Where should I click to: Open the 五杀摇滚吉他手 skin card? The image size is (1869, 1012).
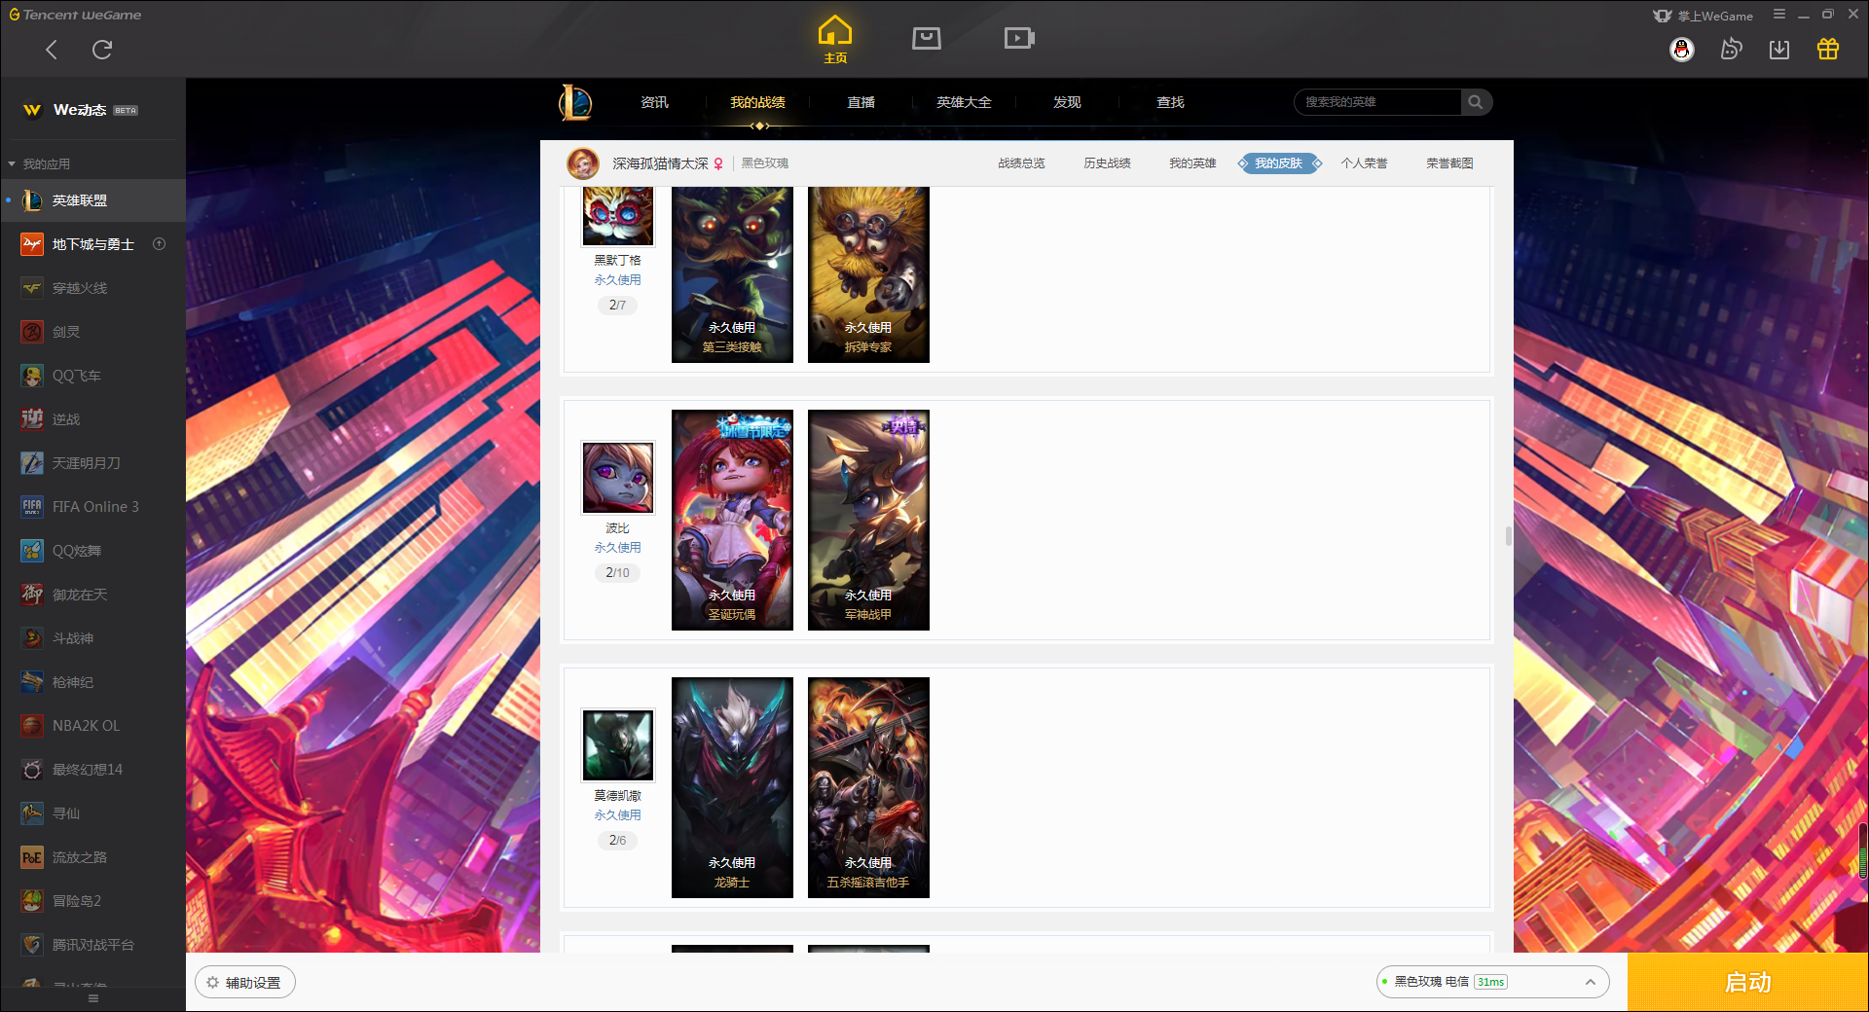point(868,787)
